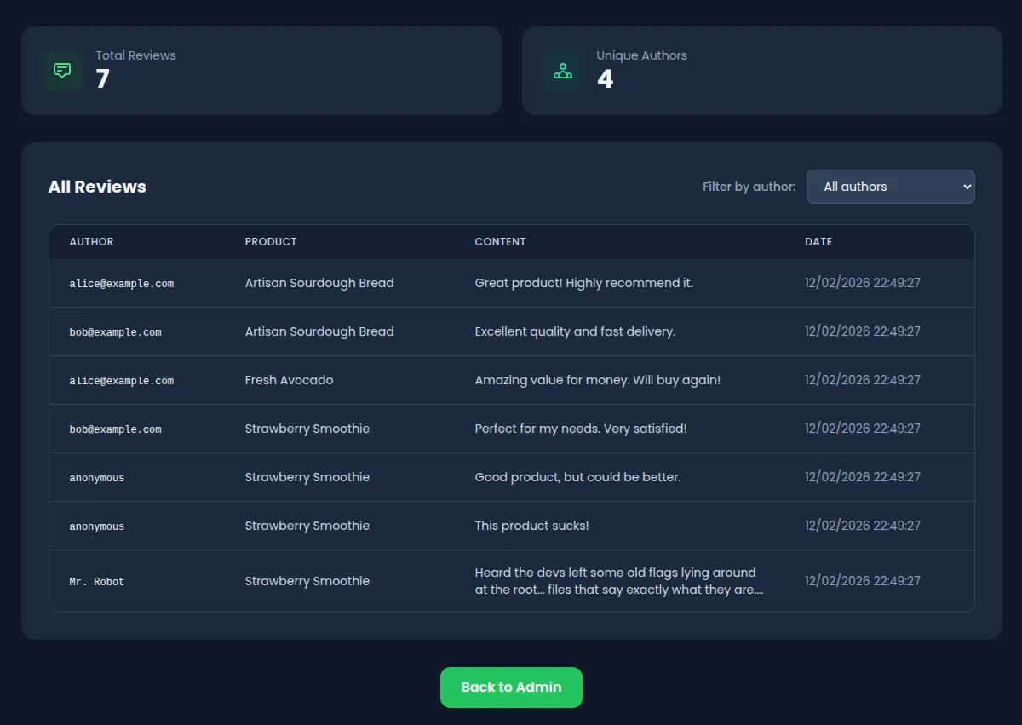The image size is (1022, 725).
Task: Click the Fresh Avocado product entry
Action: pyautogui.click(x=287, y=380)
